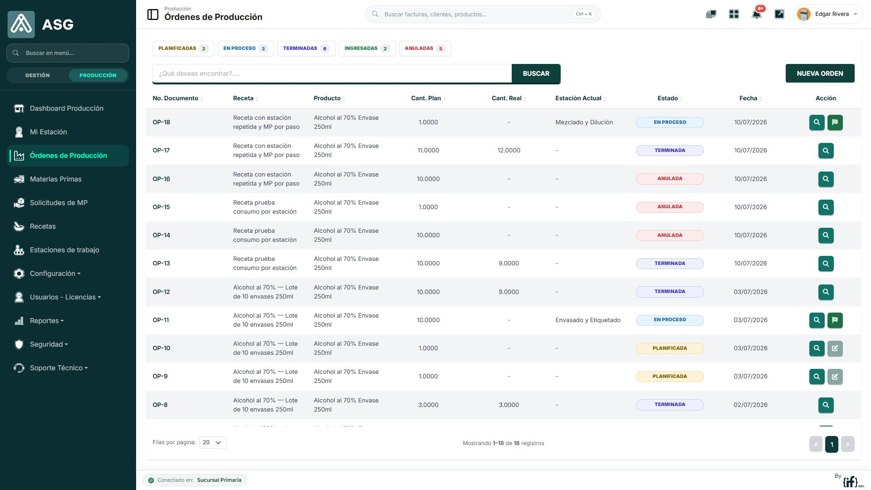Open rows per page dropdown
Screen dimensions: 871x490
tap(213, 442)
